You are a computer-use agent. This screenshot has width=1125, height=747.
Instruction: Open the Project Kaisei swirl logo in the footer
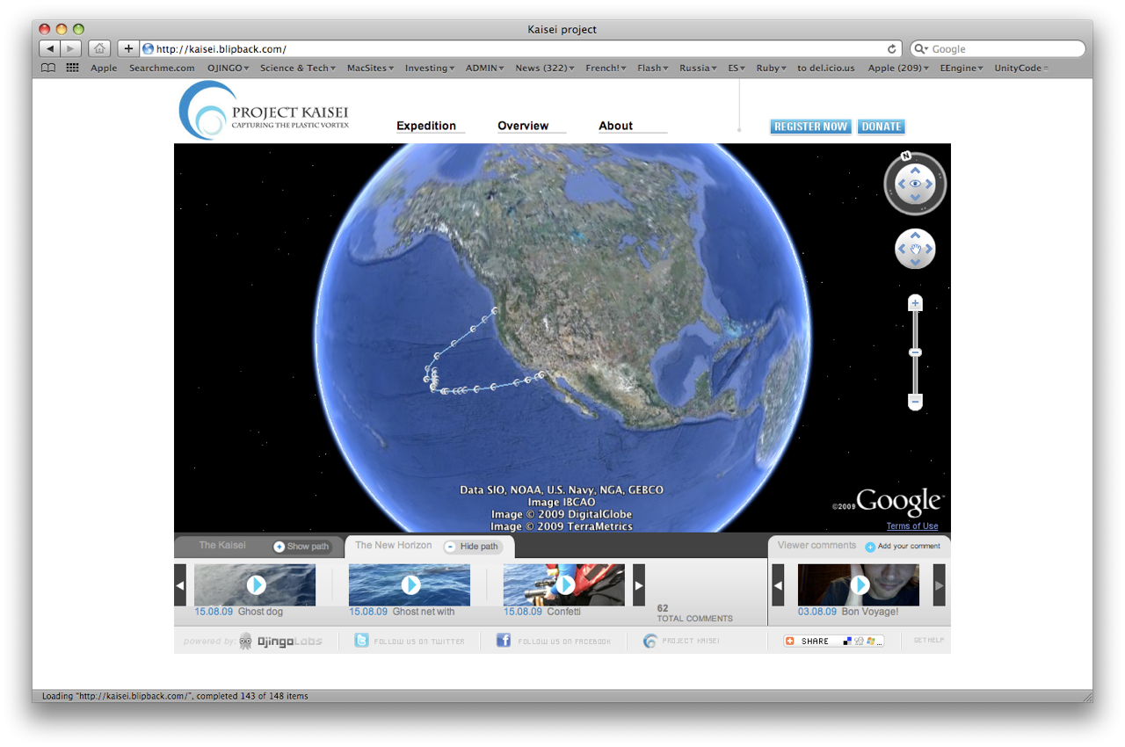[x=650, y=641]
